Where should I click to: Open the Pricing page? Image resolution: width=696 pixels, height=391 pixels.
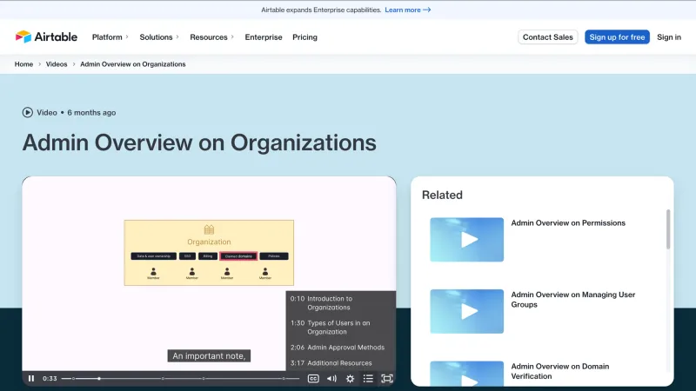305,37
